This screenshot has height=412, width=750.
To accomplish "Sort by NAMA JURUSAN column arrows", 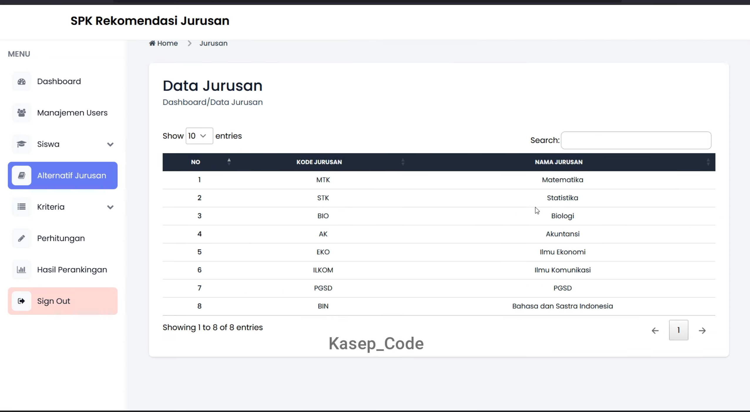I will (x=708, y=162).
